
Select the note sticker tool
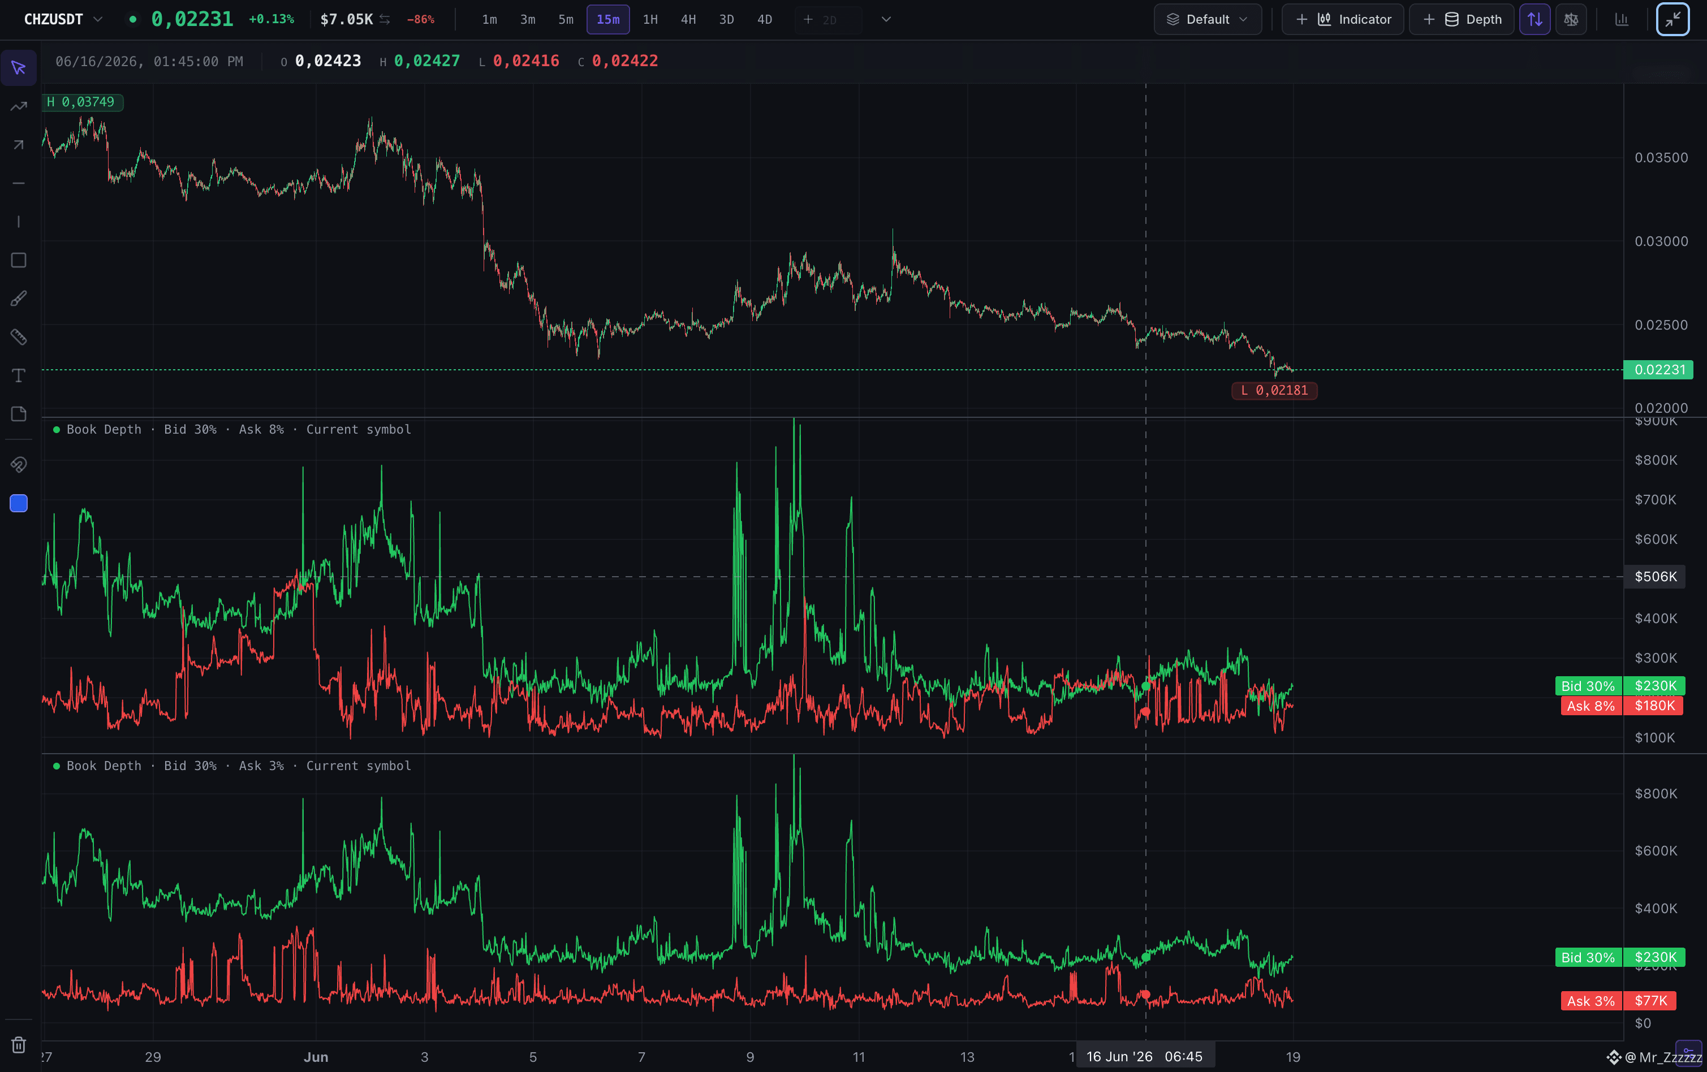[19, 414]
